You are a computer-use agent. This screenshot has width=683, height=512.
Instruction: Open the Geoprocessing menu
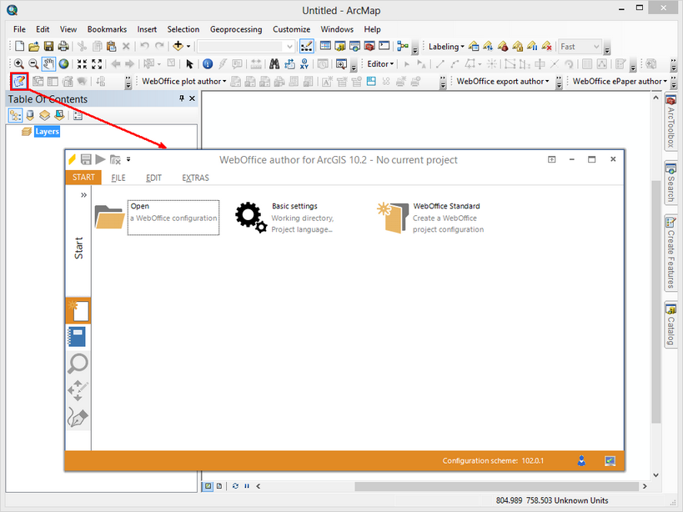(235, 29)
